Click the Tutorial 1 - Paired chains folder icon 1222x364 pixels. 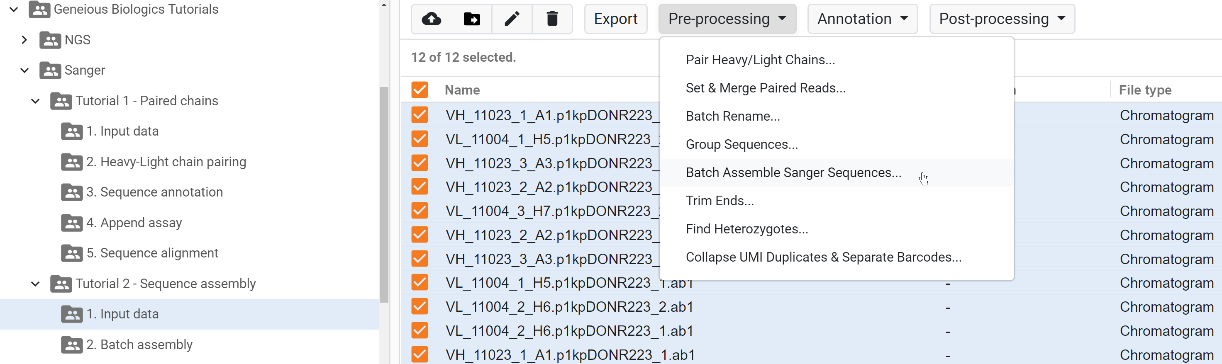61,101
